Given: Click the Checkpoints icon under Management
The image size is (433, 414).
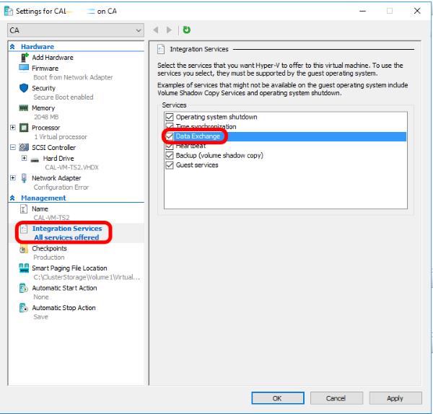Looking at the screenshot, I should pos(24,249).
